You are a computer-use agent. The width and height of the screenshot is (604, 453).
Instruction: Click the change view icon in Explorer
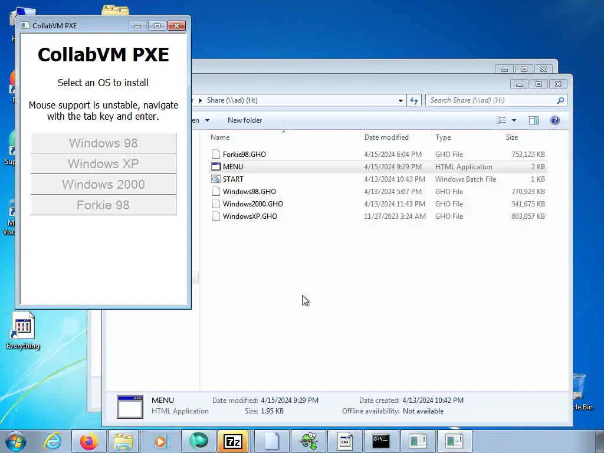[x=501, y=120]
